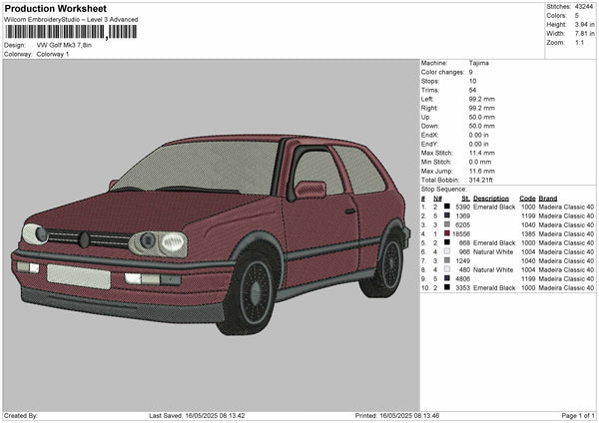Screen dimensions: 599x423
Task: Click the N# column header
Action: coord(436,198)
